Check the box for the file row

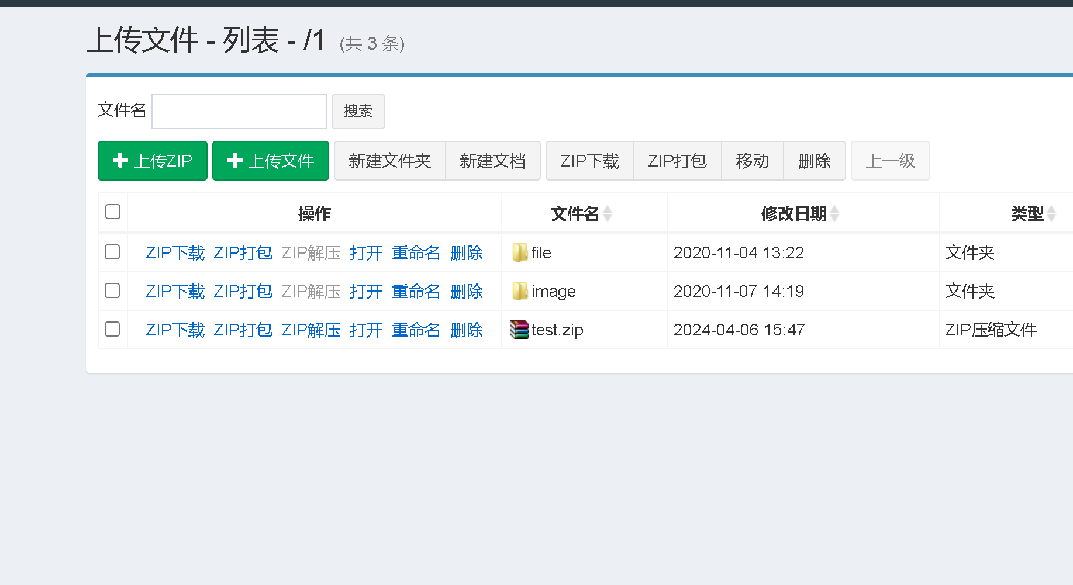[x=112, y=252]
